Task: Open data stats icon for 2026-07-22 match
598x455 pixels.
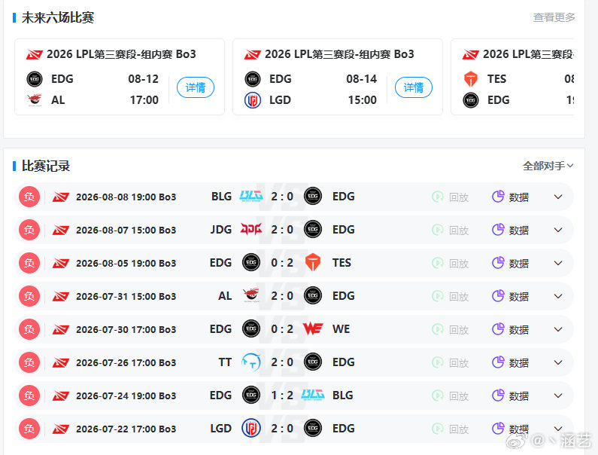Action: point(498,429)
